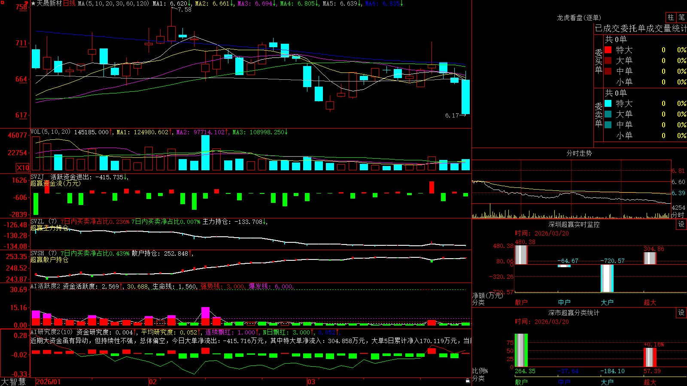Image resolution: width=687 pixels, height=386 pixels.
Task: Switch to 笔 (tick) display mode
Action: click(681, 17)
